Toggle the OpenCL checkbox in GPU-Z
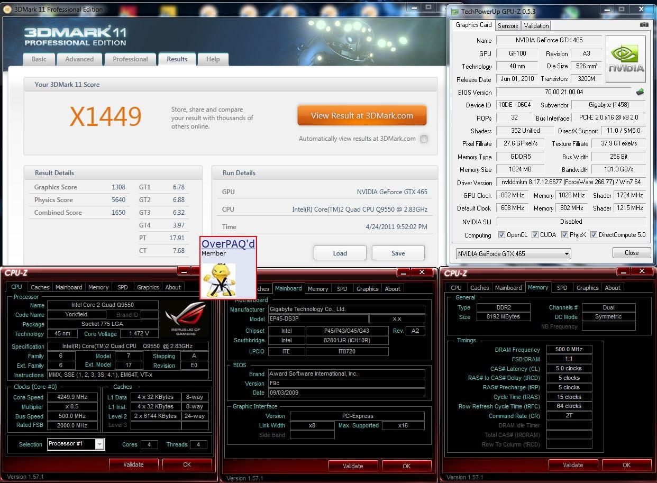This screenshot has width=657, height=483. [501, 235]
